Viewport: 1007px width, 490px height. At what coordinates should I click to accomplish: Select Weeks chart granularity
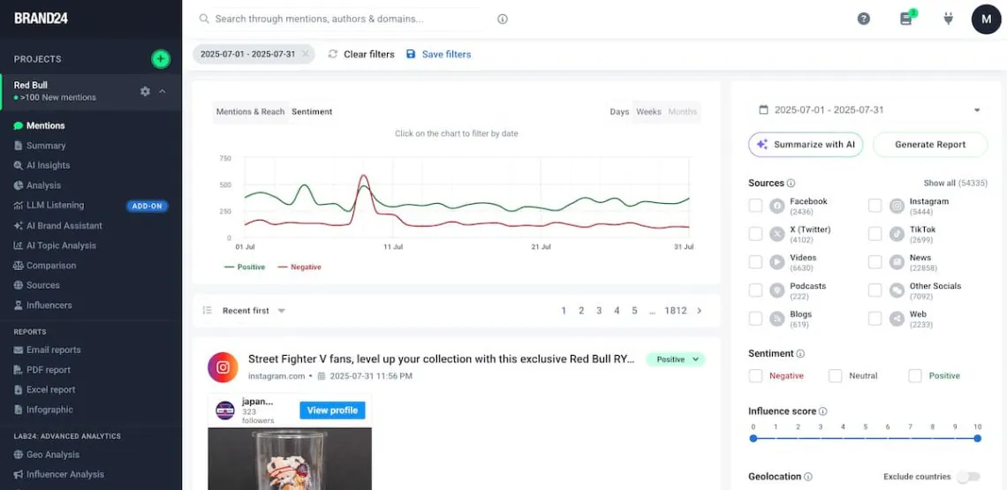[648, 112]
